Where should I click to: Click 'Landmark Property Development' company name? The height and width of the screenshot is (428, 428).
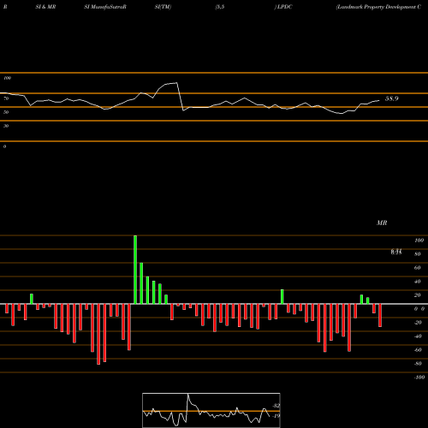pyautogui.click(x=377, y=7)
